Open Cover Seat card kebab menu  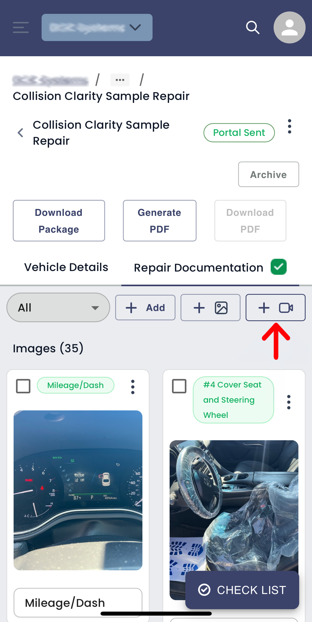(x=289, y=402)
